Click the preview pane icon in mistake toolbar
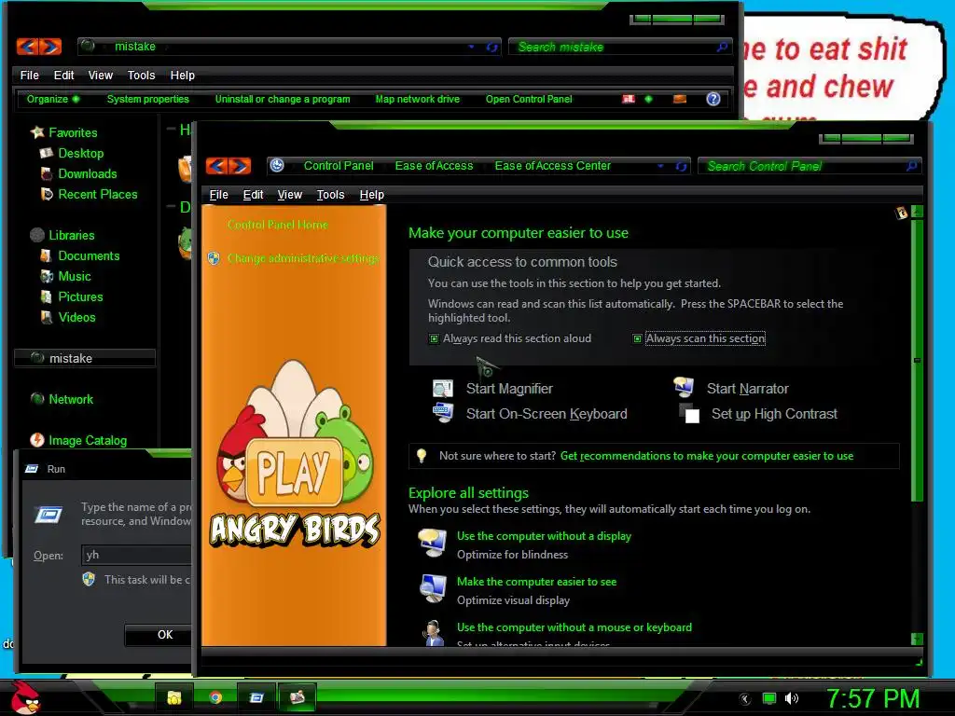This screenshot has height=716, width=955. click(x=680, y=99)
